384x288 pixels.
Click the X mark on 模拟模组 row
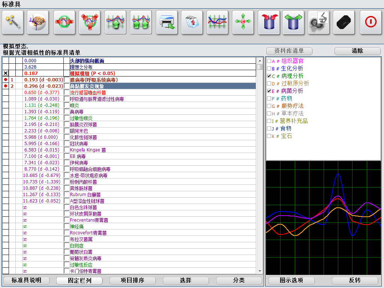pyautogui.click(x=6, y=73)
